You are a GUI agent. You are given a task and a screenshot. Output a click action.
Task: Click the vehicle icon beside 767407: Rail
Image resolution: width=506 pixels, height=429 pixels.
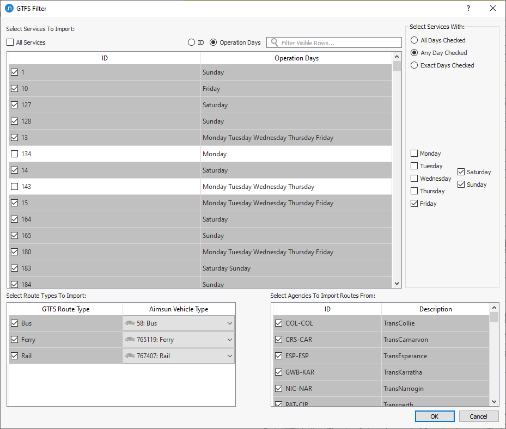click(131, 354)
